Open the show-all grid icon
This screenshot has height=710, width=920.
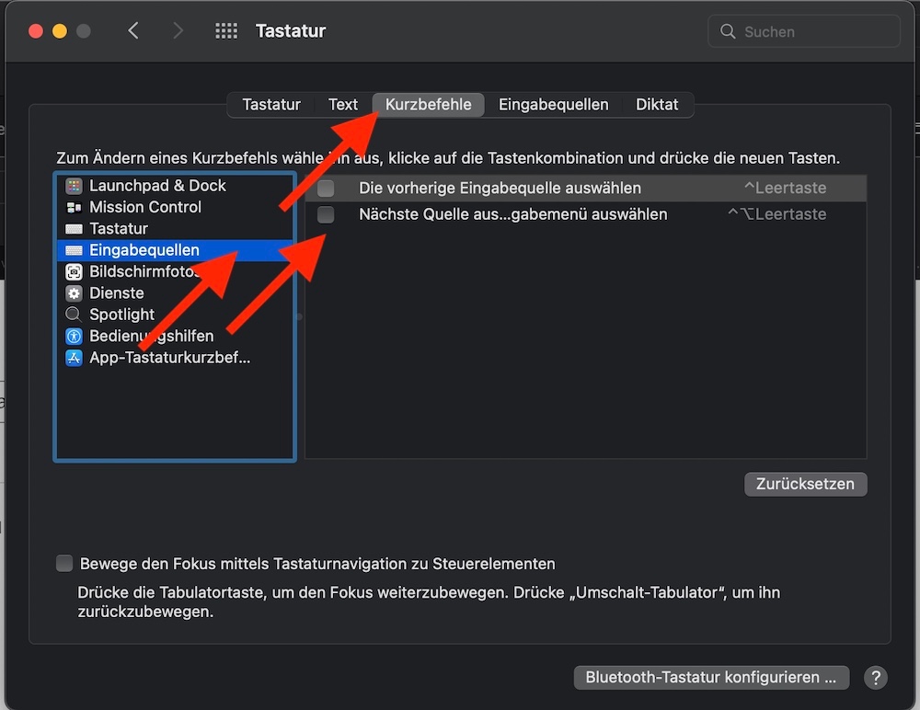click(x=226, y=31)
